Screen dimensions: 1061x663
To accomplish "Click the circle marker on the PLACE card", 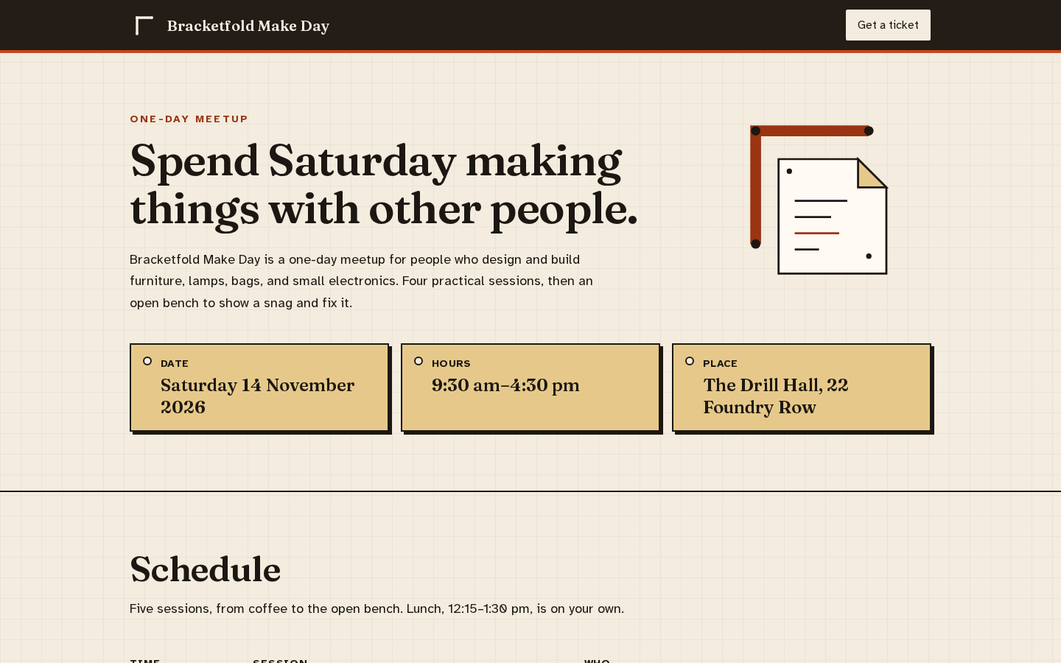I will (690, 361).
